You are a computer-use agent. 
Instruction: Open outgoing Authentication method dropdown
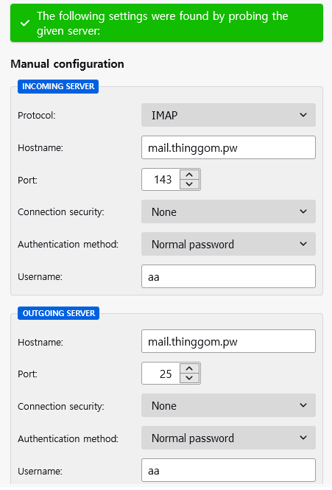coord(228,438)
